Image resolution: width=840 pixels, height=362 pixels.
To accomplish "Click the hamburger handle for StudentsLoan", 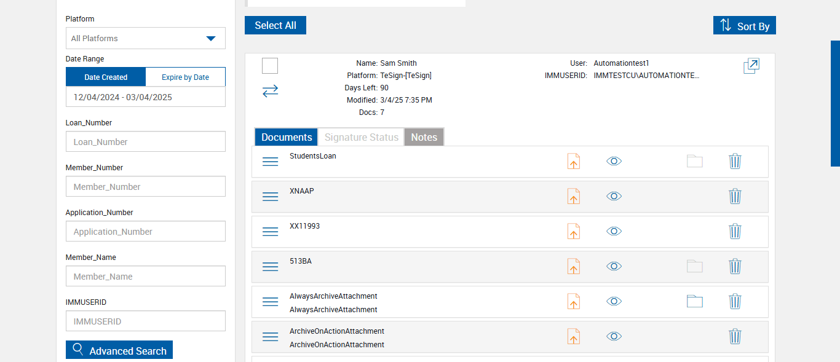I will [x=271, y=162].
